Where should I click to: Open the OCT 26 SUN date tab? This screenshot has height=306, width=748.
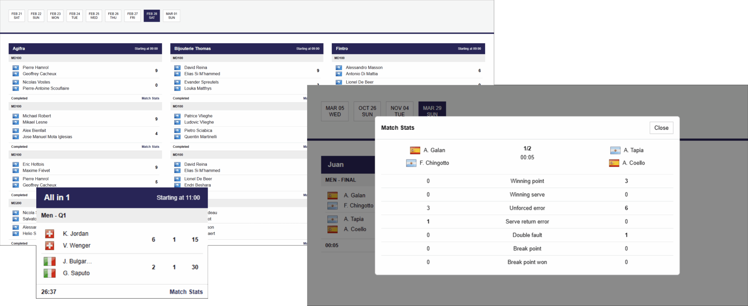[367, 111]
